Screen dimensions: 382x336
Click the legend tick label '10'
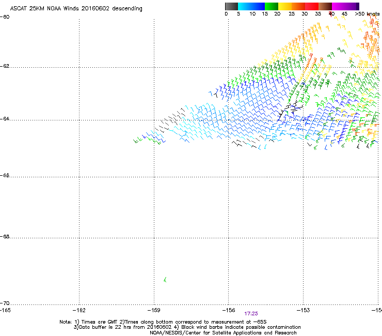[x=252, y=14]
